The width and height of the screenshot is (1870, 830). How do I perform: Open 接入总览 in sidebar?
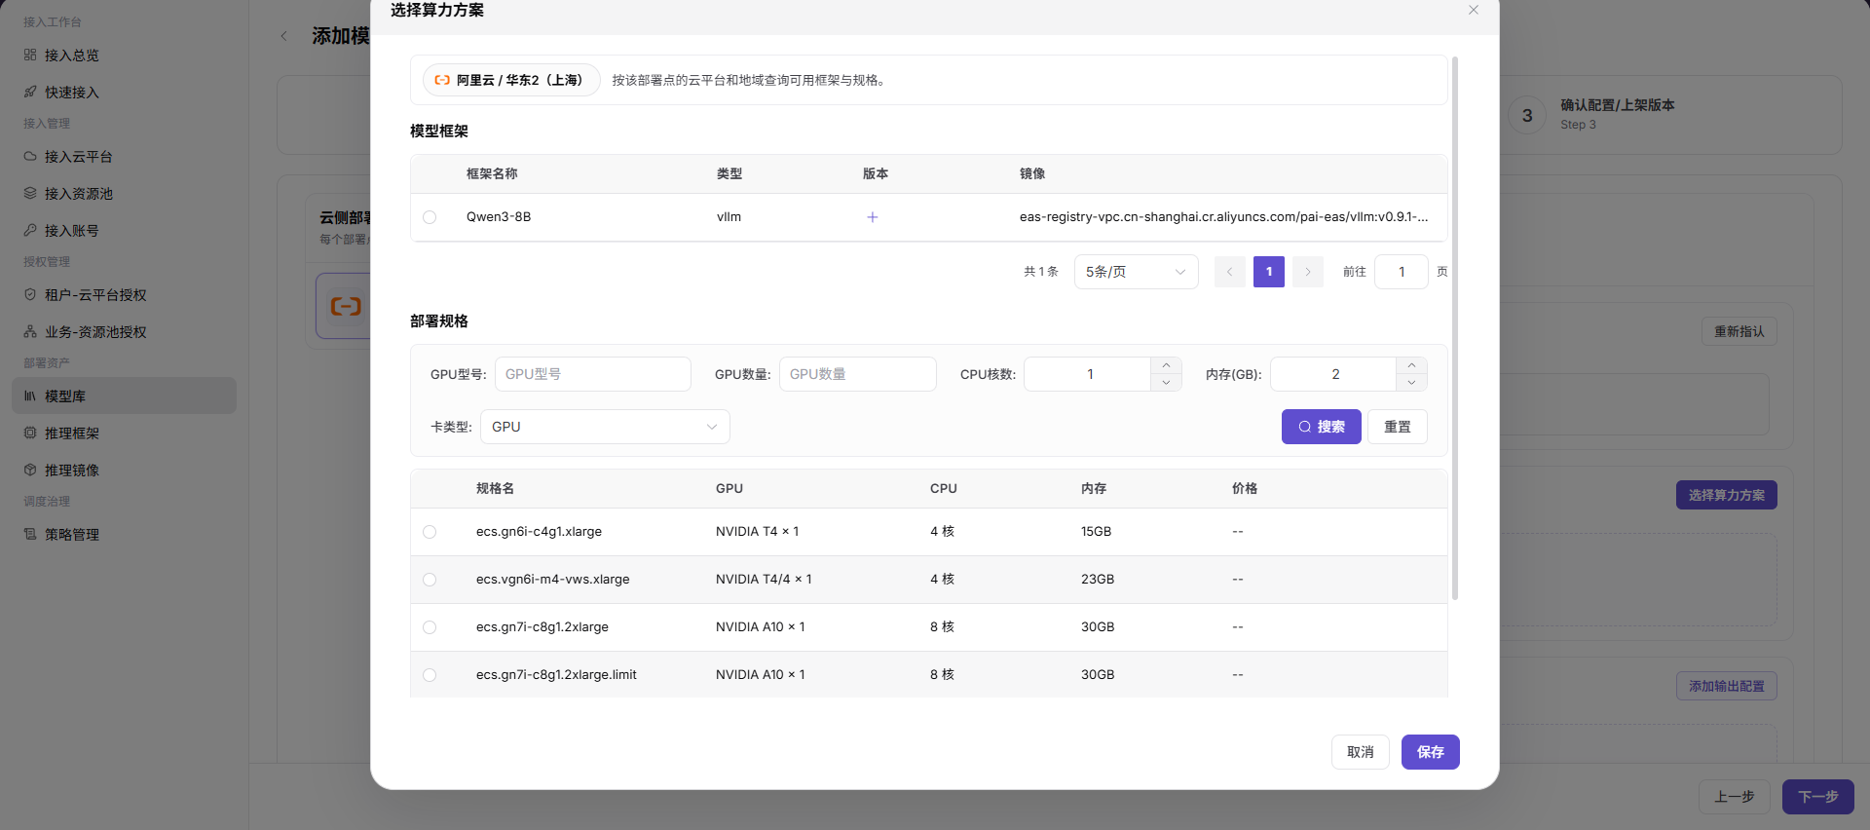click(x=124, y=56)
